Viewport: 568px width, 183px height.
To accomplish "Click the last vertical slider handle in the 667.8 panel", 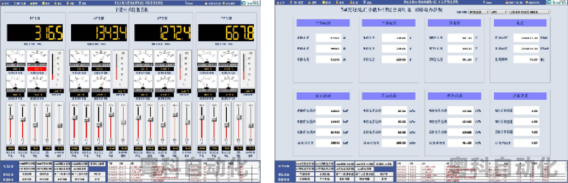I will tap(251, 125).
